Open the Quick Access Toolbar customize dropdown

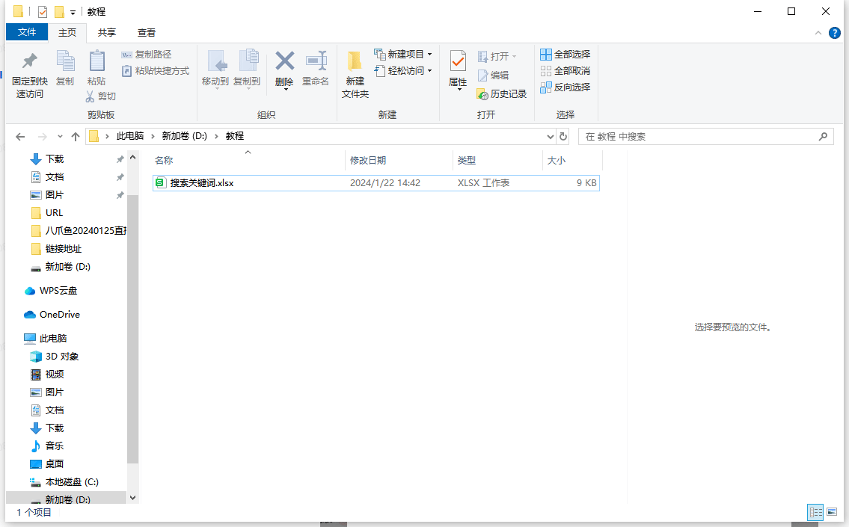coord(73,12)
